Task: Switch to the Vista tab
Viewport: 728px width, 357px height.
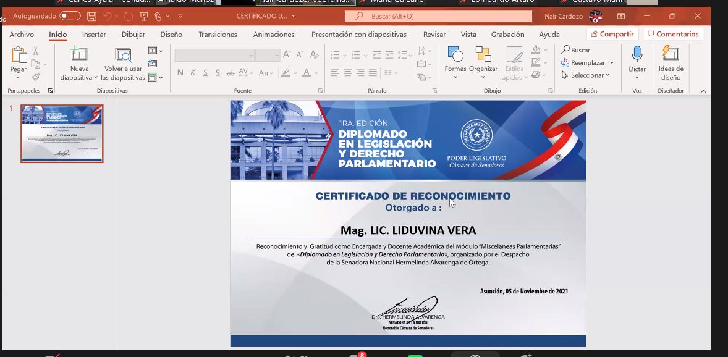Action: [468, 35]
